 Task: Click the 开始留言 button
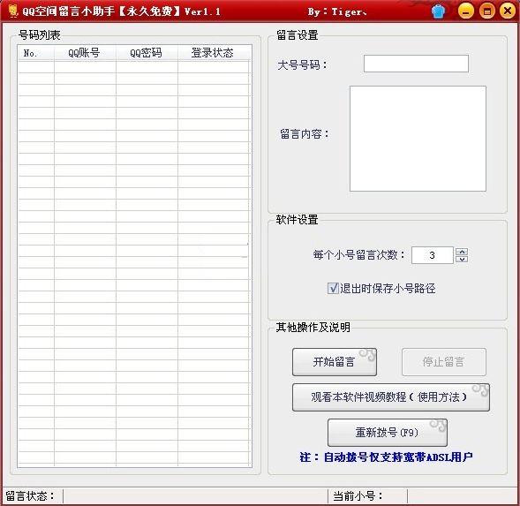coord(335,362)
